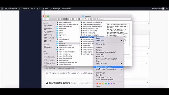Select the products folder row
The height and width of the screenshot is (95, 169).
point(68,43)
